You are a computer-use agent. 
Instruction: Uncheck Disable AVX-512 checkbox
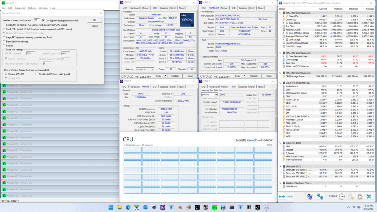click(6, 74)
